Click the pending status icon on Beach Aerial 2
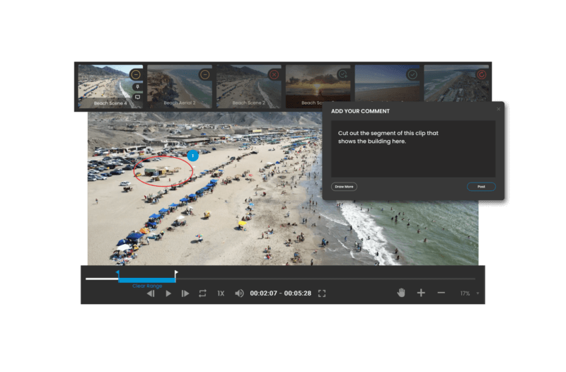 [x=204, y=75]
